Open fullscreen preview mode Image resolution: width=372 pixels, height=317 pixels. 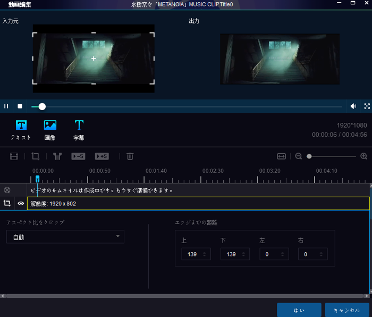[x=367, y=106]
